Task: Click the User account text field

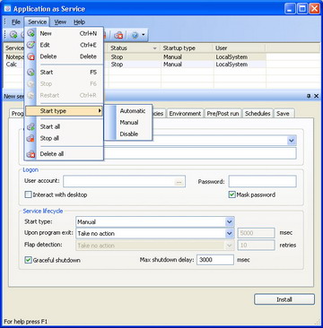Action: point(124,181)
